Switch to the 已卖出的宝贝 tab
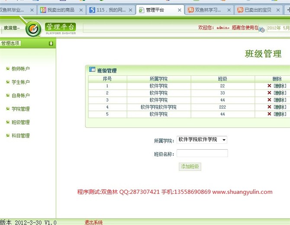This screenshot has width=290, height=225. 258,10
